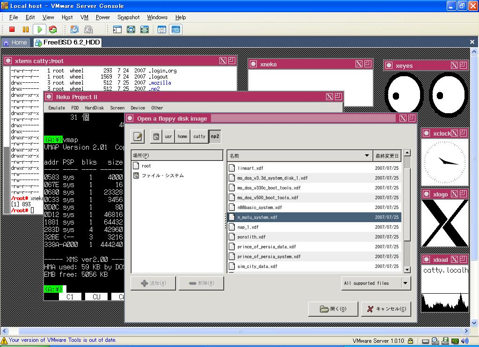
Task: Click the CD-ROM device icon in status bar
Action: point(435,340)
